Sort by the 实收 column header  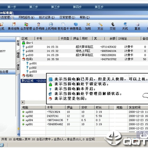[87, 108]
